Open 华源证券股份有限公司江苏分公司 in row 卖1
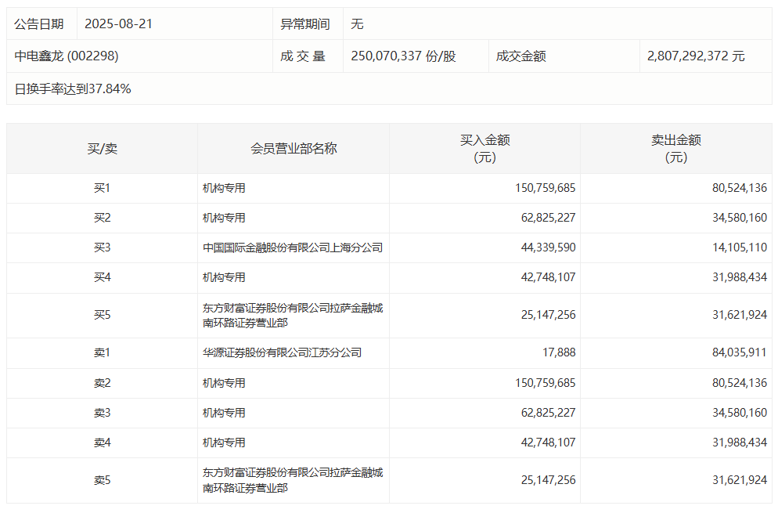 pos(282,352)
